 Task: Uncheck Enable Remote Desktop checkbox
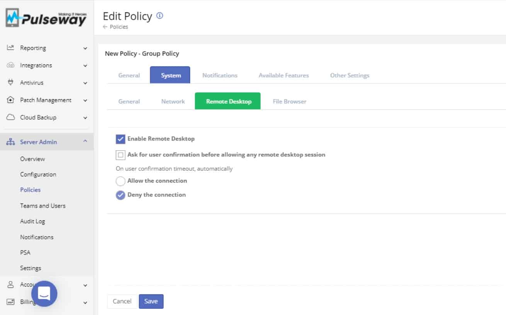pos(121,139)
